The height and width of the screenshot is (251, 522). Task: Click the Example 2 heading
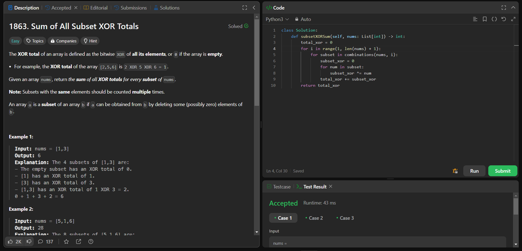click(21, 209)
